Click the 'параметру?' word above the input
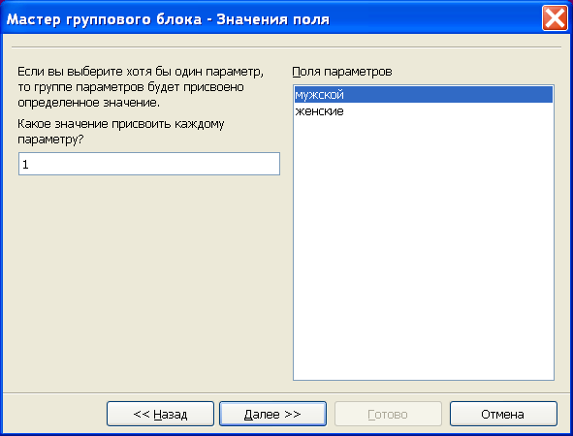This screenshot has height=436, width=573. point(50,140)
